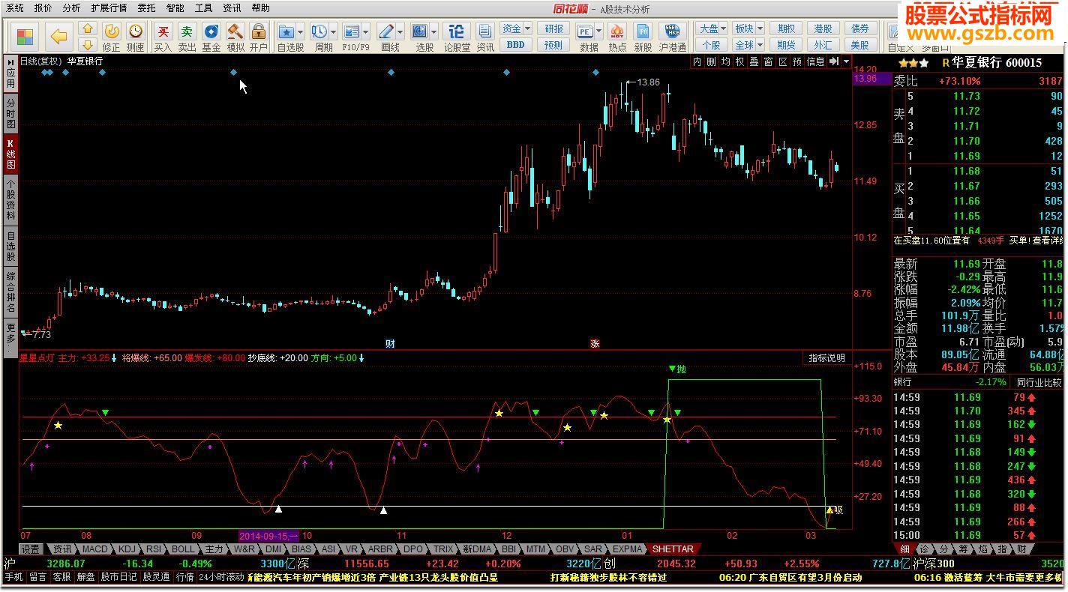The image size is (1068, 592).
Task: Expand the 周期 dropdown arrow
Action: click(333, 32)
